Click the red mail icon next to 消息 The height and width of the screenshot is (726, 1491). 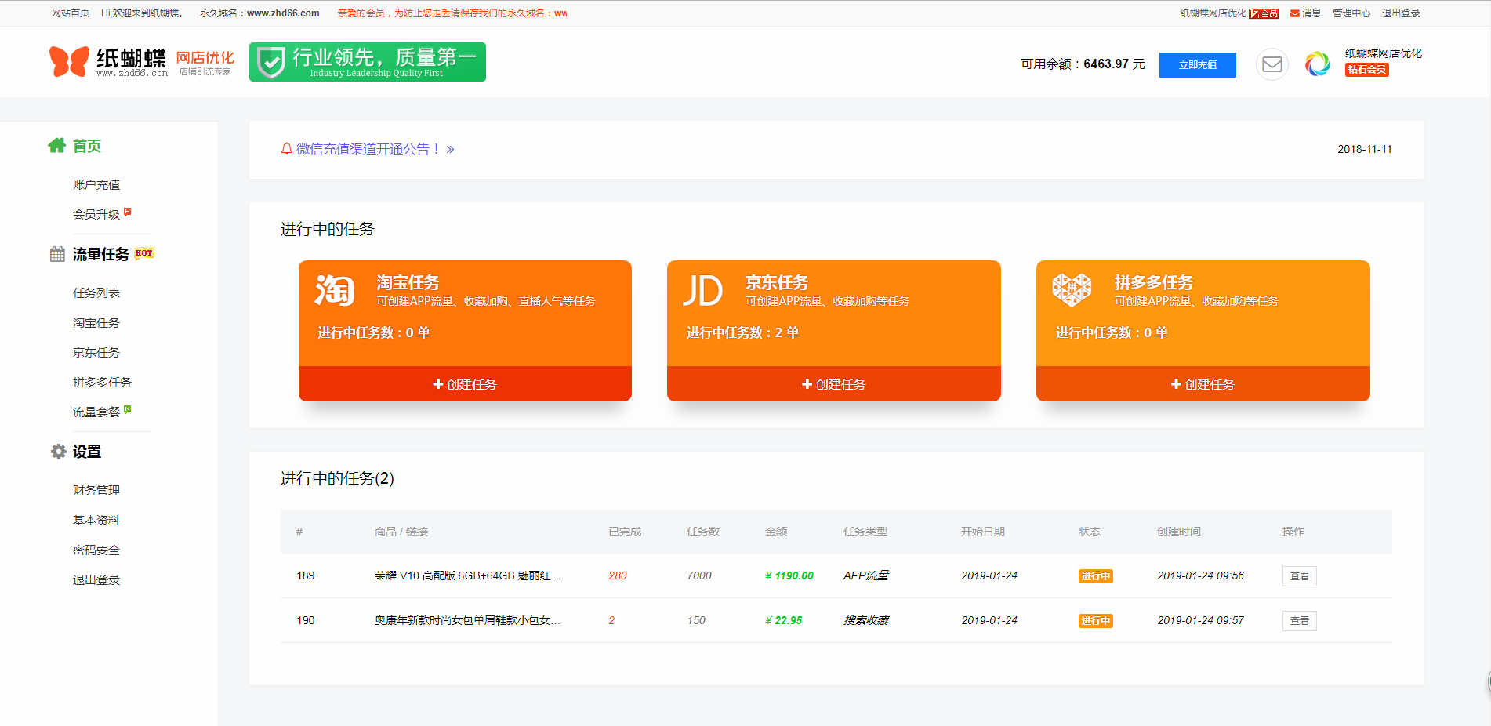tap(1295, 13)
